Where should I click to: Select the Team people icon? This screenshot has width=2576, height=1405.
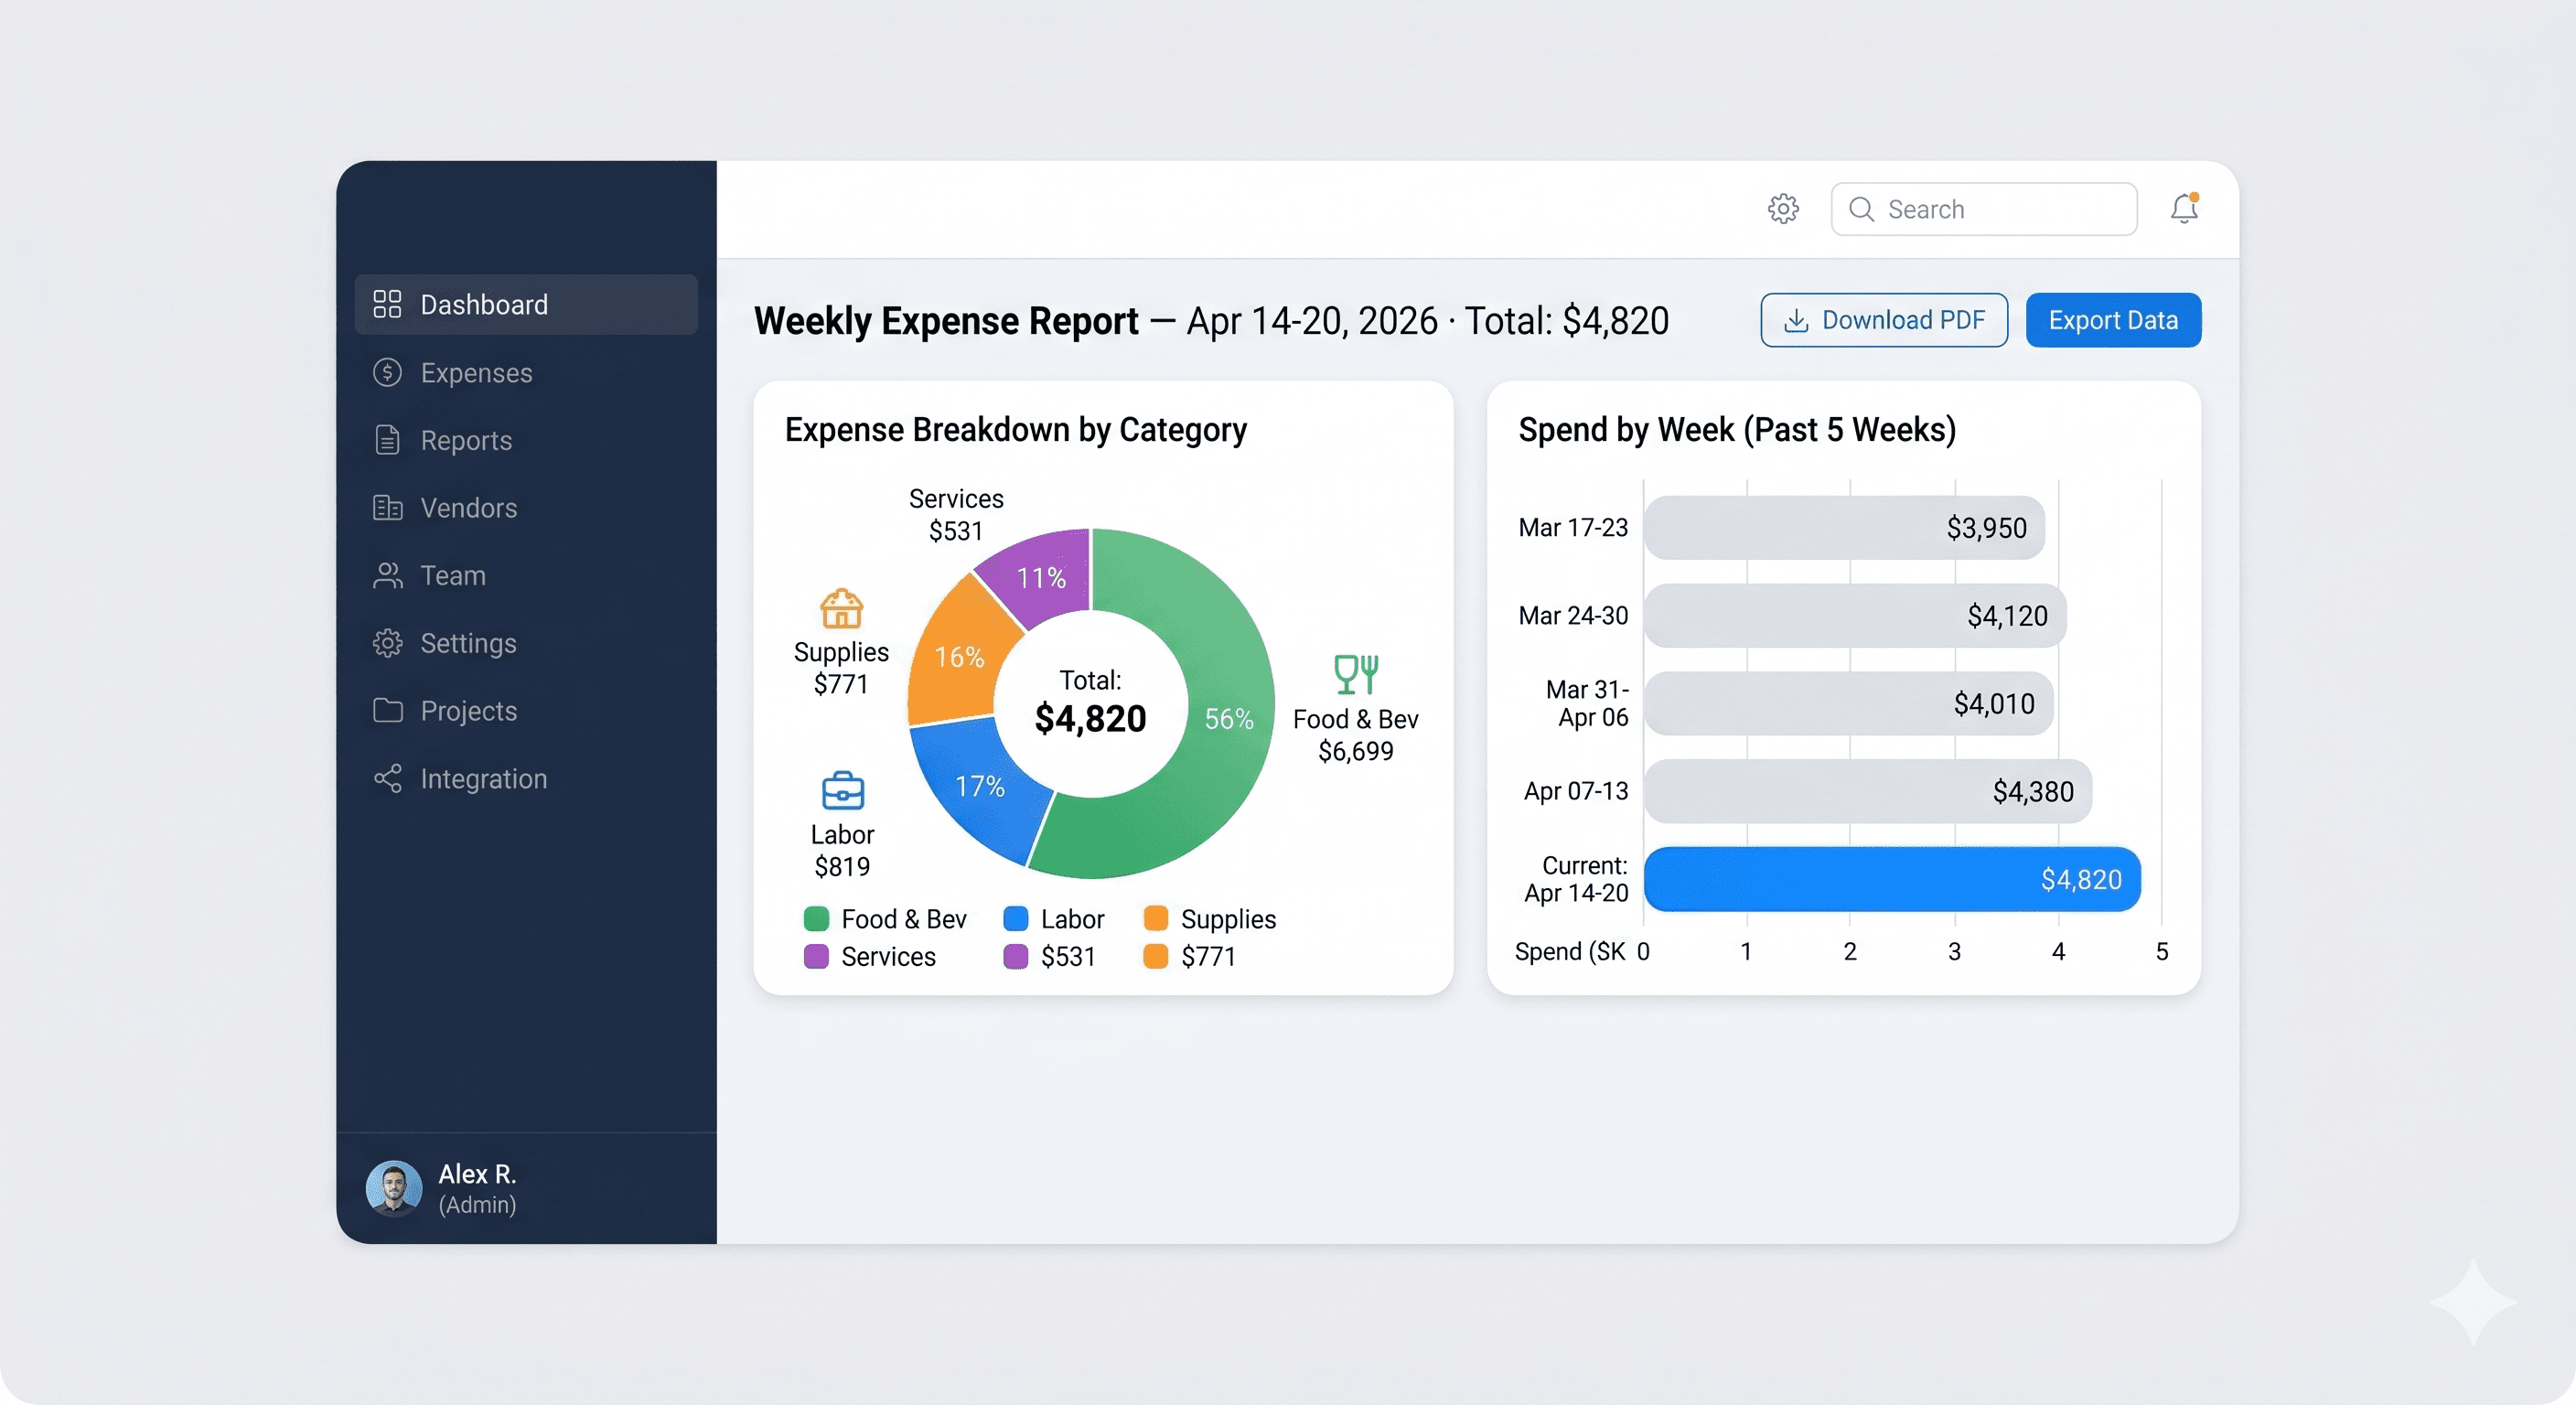point(389,575)
